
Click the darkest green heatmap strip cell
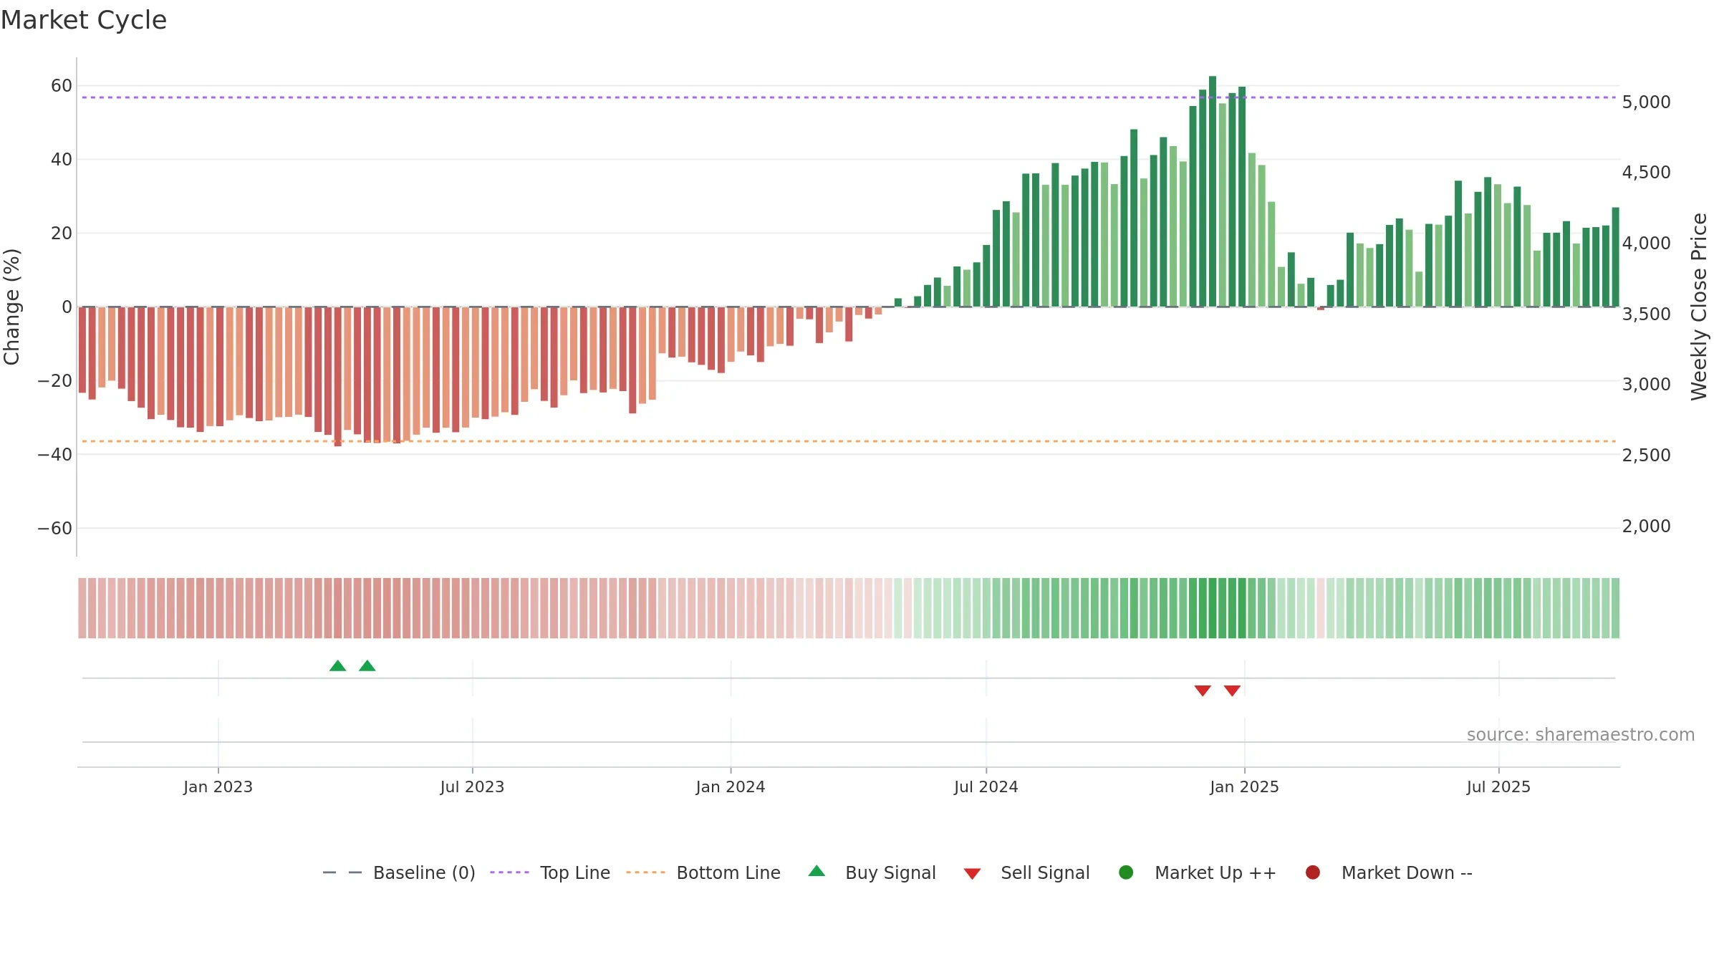coord(1213,608)
